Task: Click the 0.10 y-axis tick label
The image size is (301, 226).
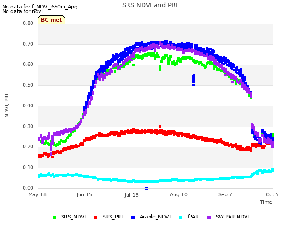Action: pos(28,168)
